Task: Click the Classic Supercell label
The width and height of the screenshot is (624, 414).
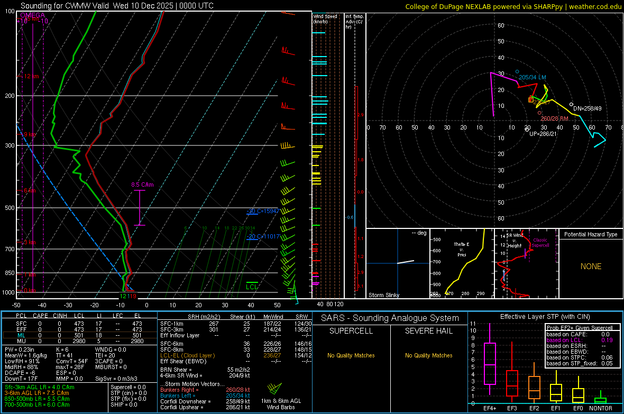Action: tap(540, 243)
